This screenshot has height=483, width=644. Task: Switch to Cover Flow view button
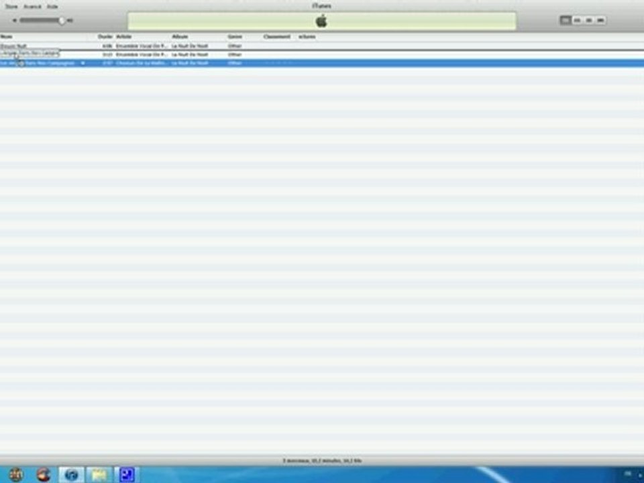[x=600, y=20]
